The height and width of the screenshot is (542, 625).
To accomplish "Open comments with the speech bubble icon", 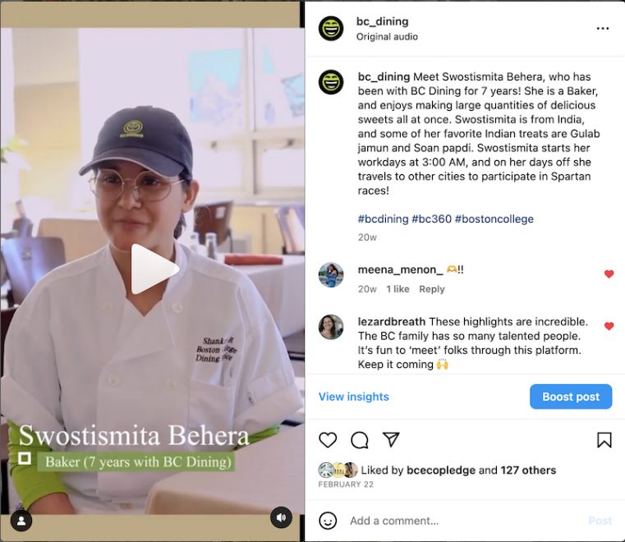I will (x=359, y=440).
